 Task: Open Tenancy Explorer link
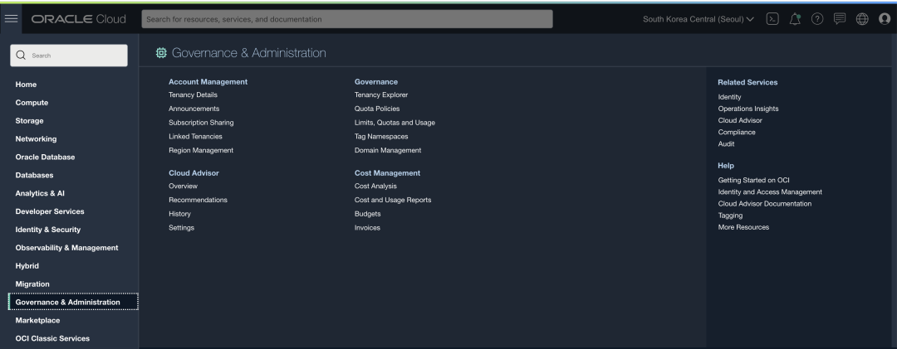pyautogui.click(x=381, y=95)
